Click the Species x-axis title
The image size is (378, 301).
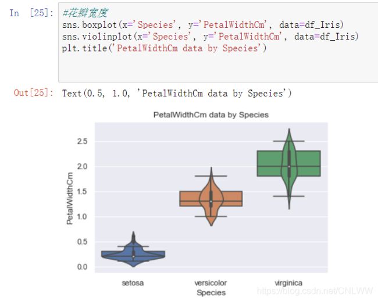[211, 292]
